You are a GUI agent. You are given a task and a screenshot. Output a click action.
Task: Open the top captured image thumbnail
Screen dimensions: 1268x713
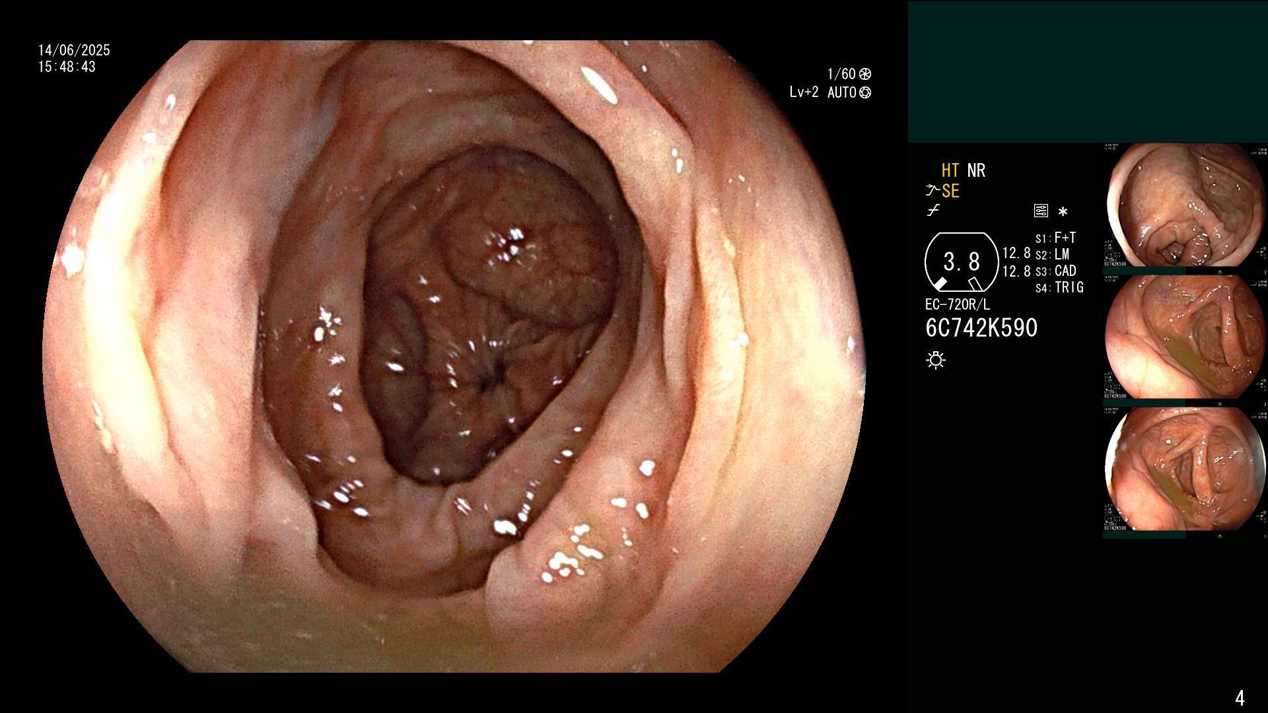1185,205
